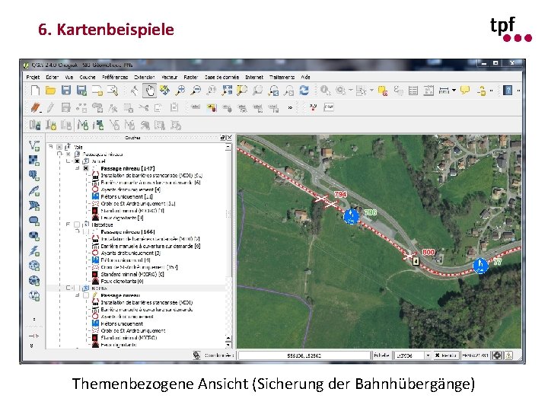Click the Pan Map to Selection icon

click(164, 91)
